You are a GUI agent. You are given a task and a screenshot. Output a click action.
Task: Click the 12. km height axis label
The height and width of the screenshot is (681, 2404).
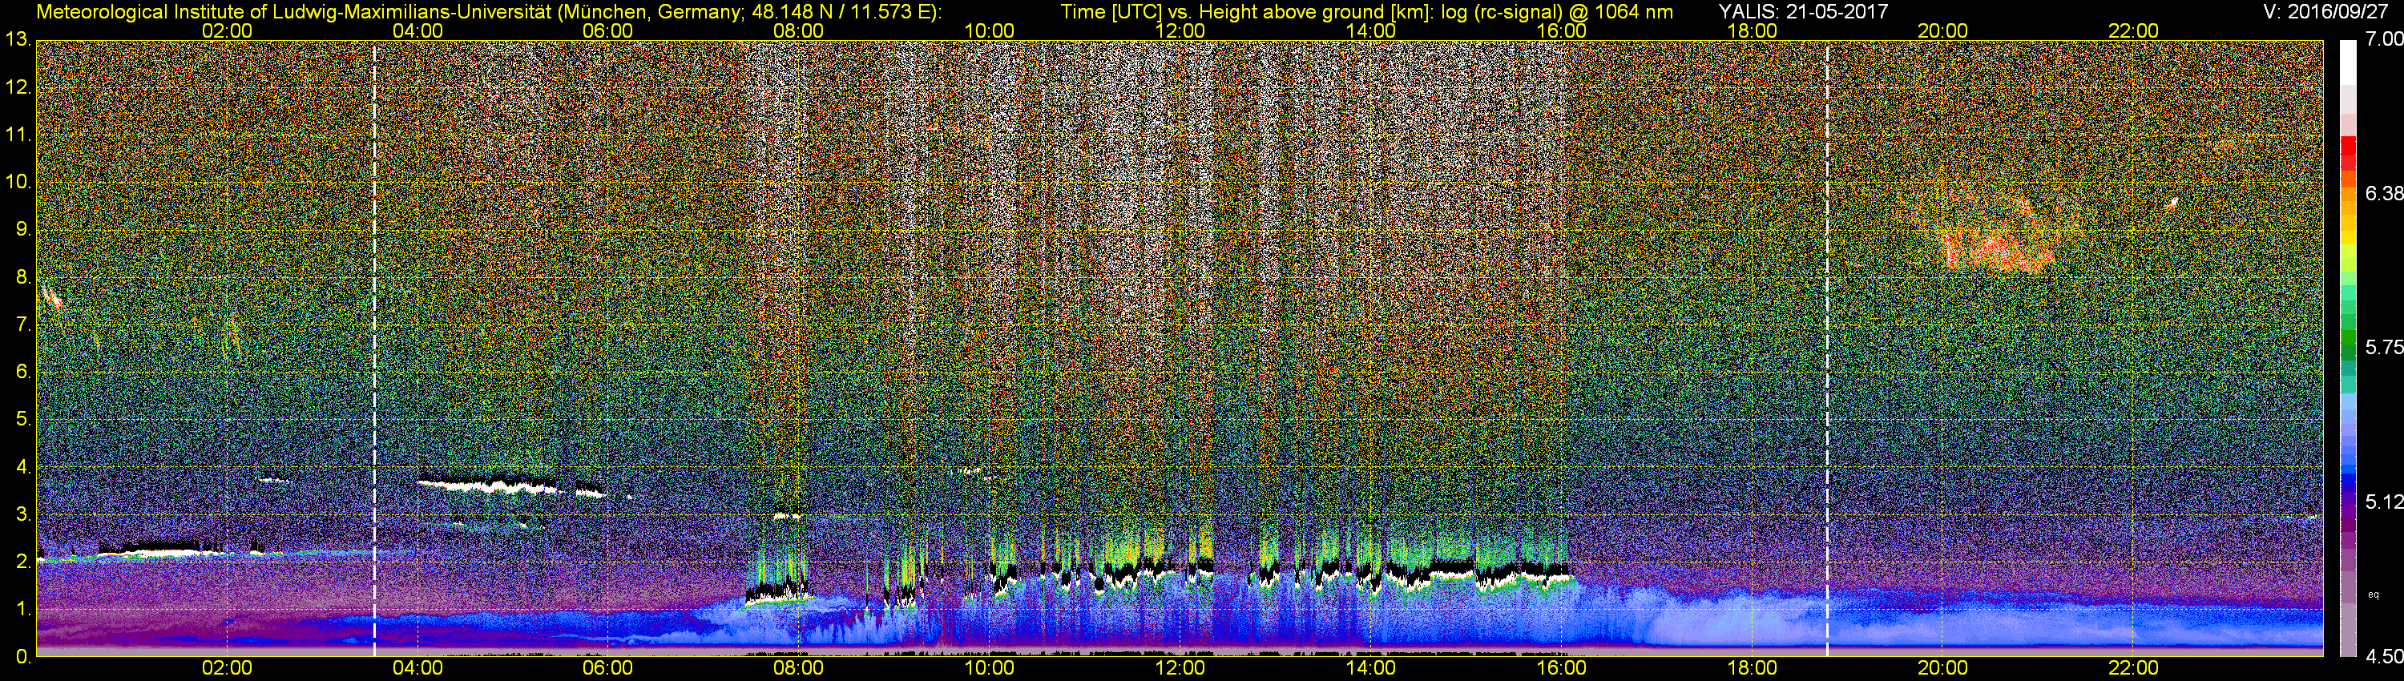[x=18, y=87]
